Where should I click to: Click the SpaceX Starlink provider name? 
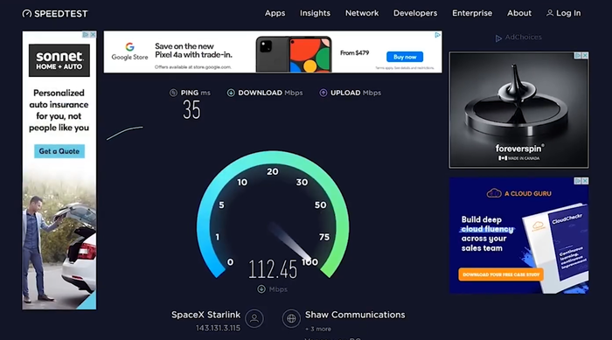tap(205, 315)
